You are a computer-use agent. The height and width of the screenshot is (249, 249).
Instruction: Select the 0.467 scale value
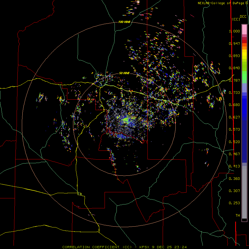click(x=234, y=154)
